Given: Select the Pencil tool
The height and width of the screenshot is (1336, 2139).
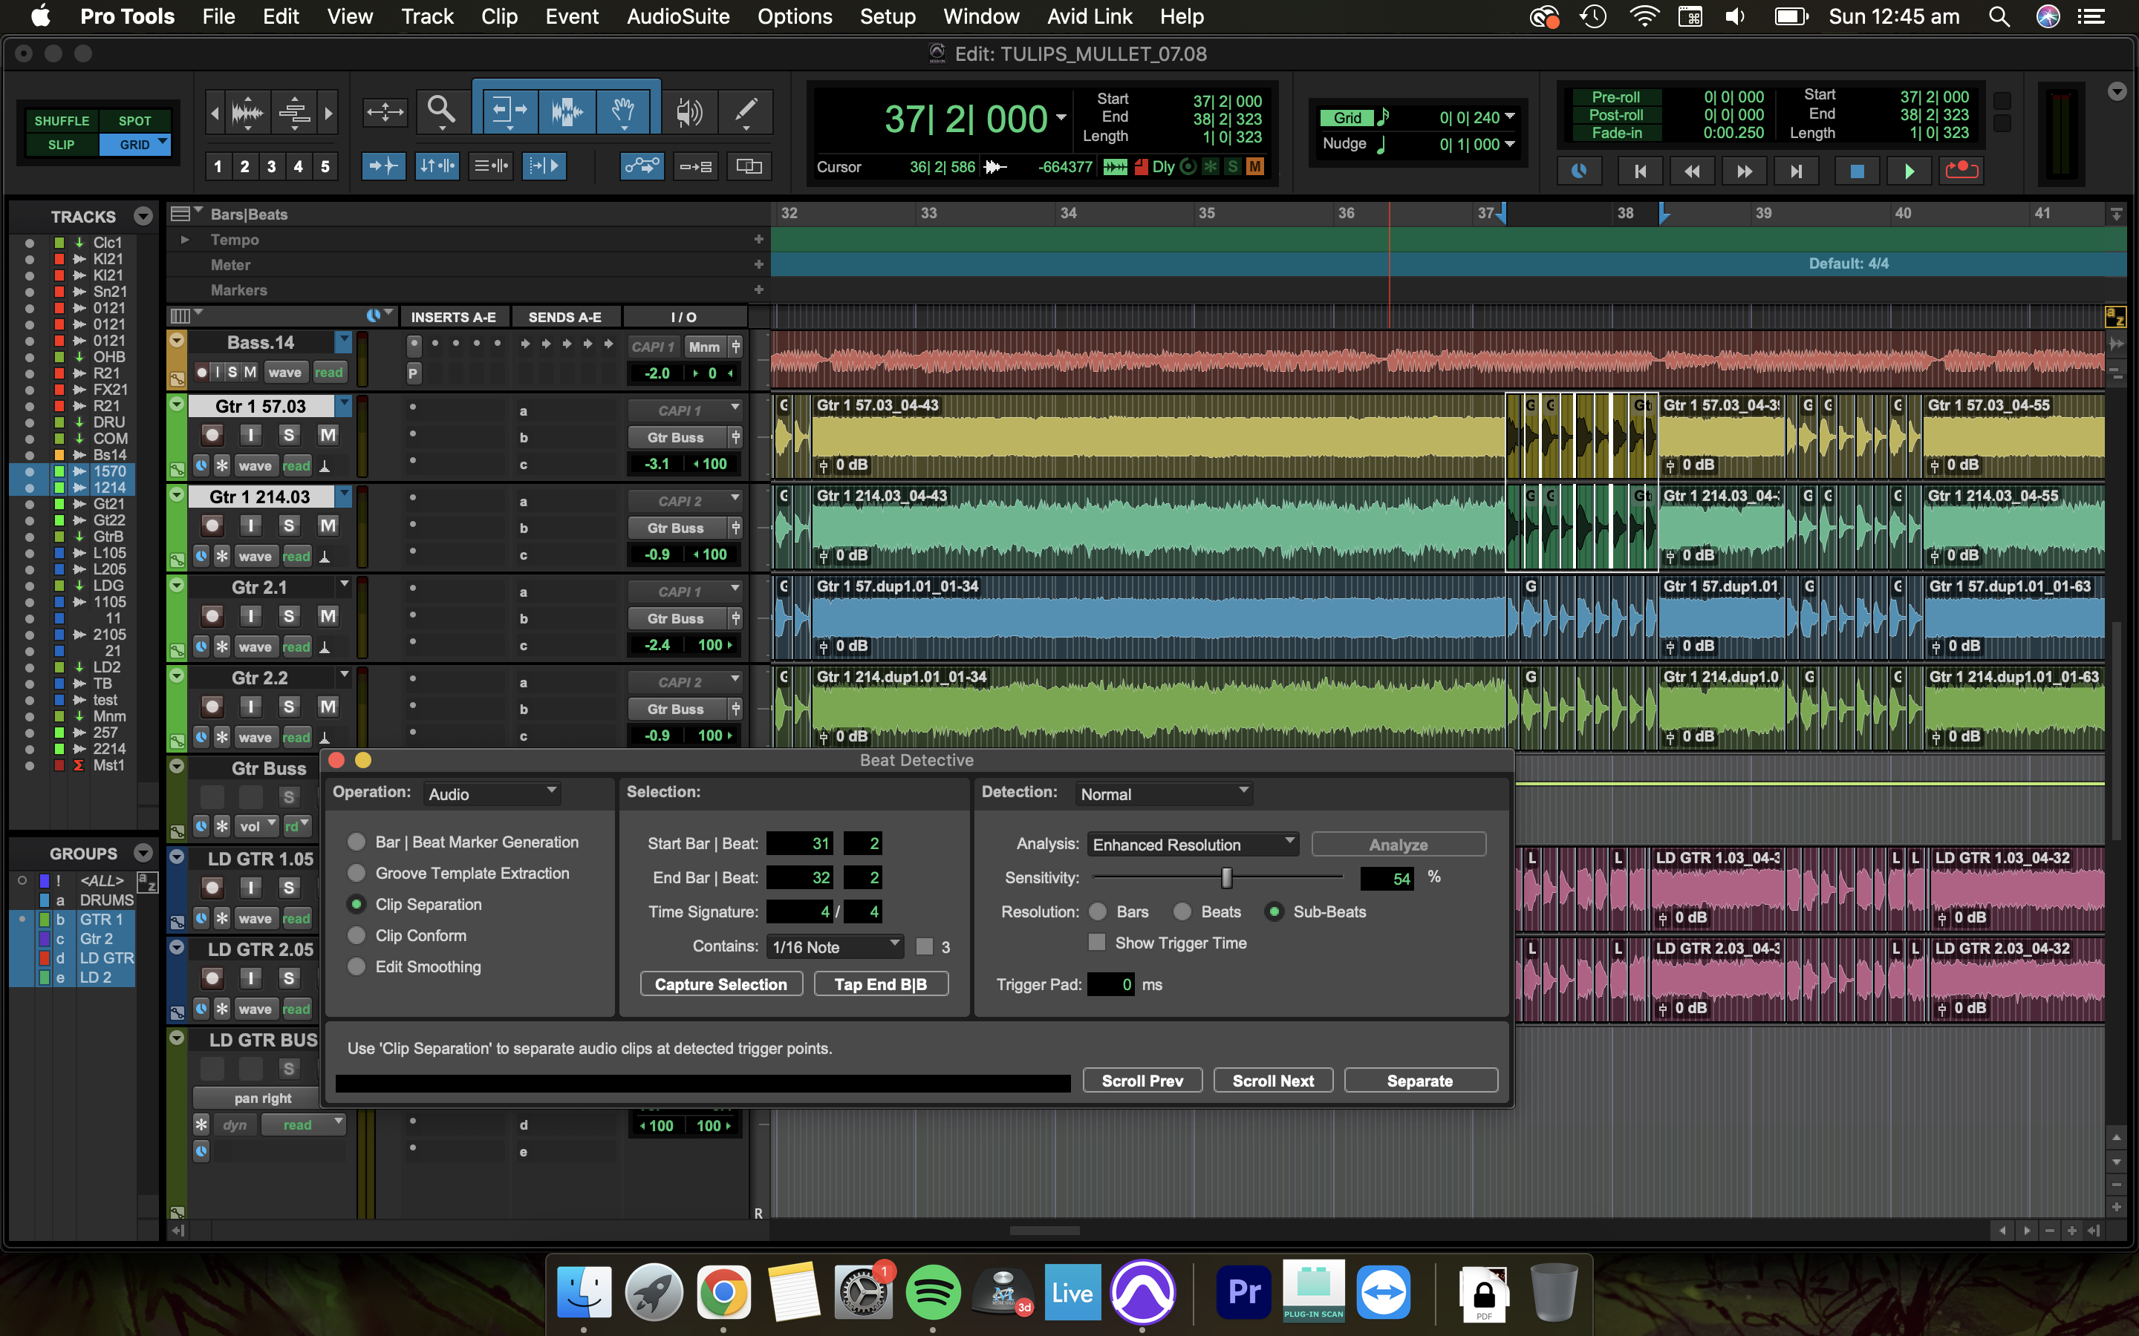Looking at the screenshot, I should pos(746,111).
